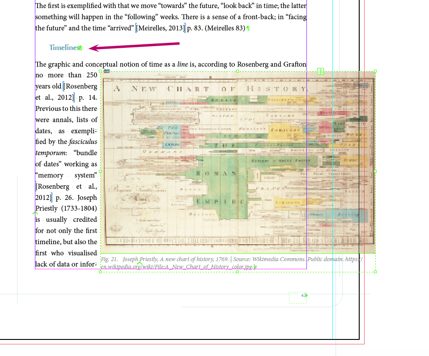Click the '(Meirelles 83)' citation text
This screenshot has width=429, height=356.
225,28
